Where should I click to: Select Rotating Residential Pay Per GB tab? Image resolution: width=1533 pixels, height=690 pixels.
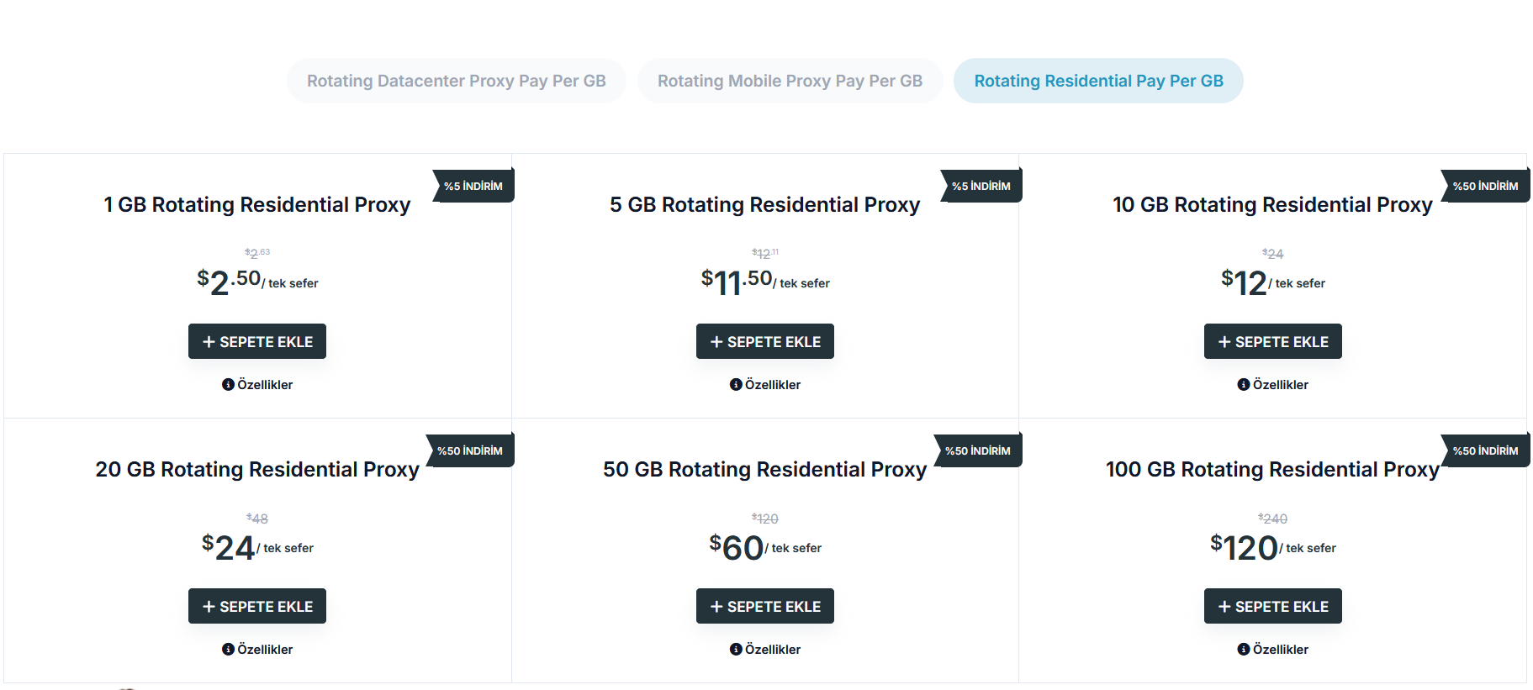pyautogui.click(x=1098, y=81)
